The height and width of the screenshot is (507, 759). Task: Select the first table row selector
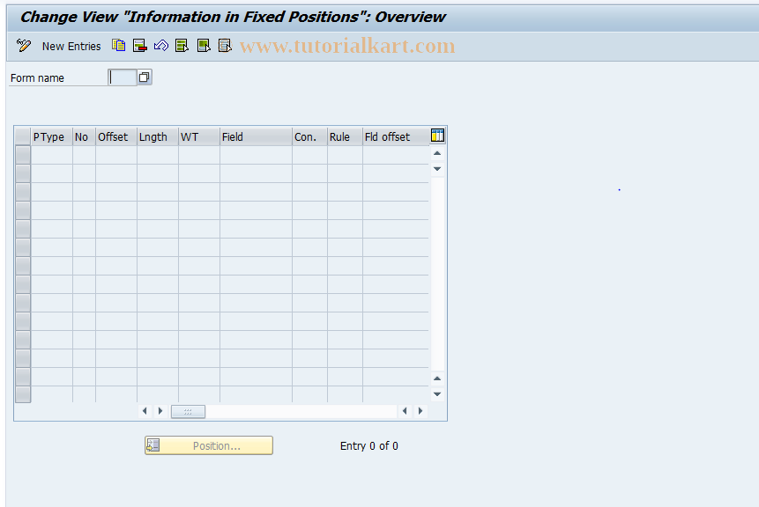click(x=23, y=155)
